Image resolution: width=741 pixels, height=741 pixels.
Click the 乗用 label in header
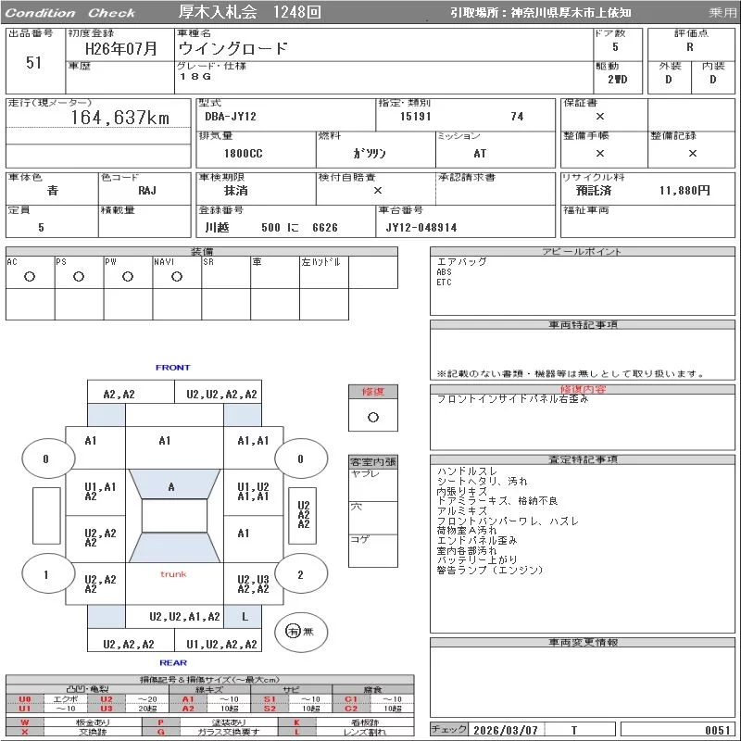(x=722, y=13)
